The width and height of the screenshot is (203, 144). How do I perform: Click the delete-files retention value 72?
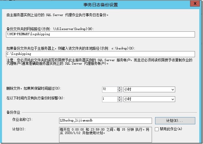(x=109, y=89)
